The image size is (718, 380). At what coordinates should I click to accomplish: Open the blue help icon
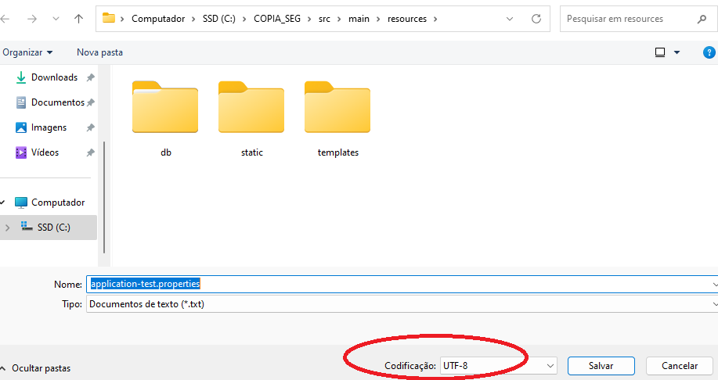(x=709, y=52)
